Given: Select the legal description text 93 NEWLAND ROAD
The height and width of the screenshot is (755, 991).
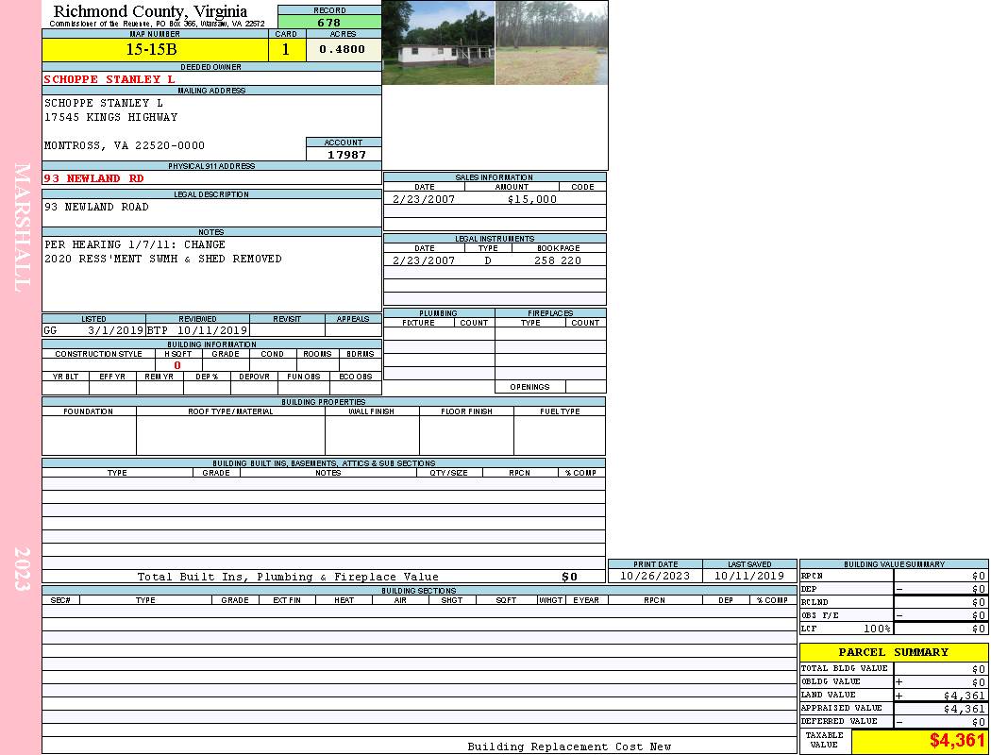Looking at the screenshot, I should (96, 207).
